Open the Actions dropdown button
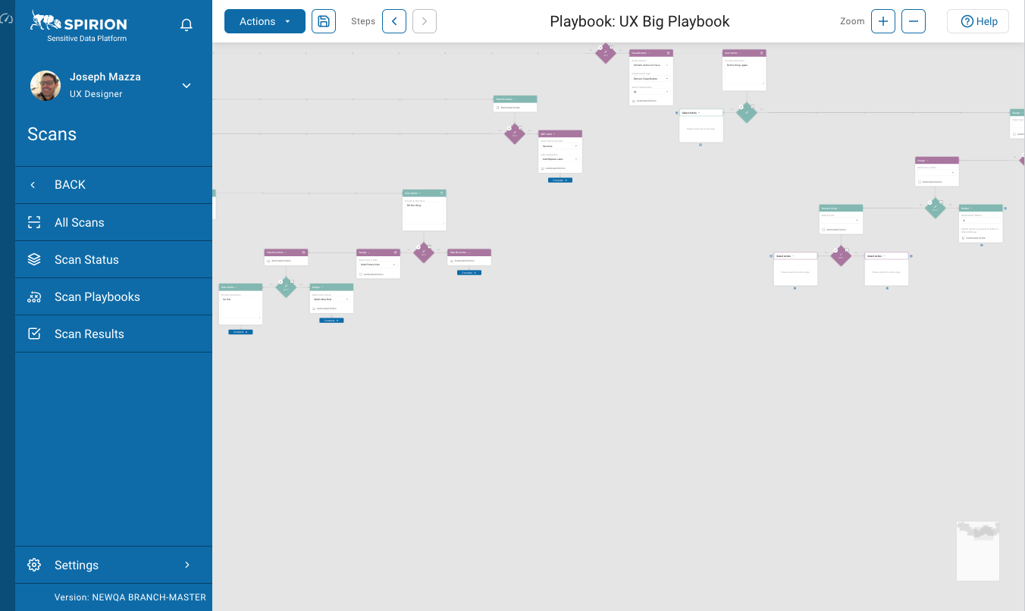The image size is (1025, 611). coord(265,21)
